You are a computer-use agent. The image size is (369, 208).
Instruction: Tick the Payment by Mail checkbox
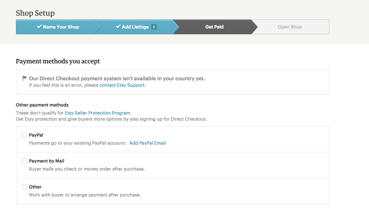pos(25,161)
